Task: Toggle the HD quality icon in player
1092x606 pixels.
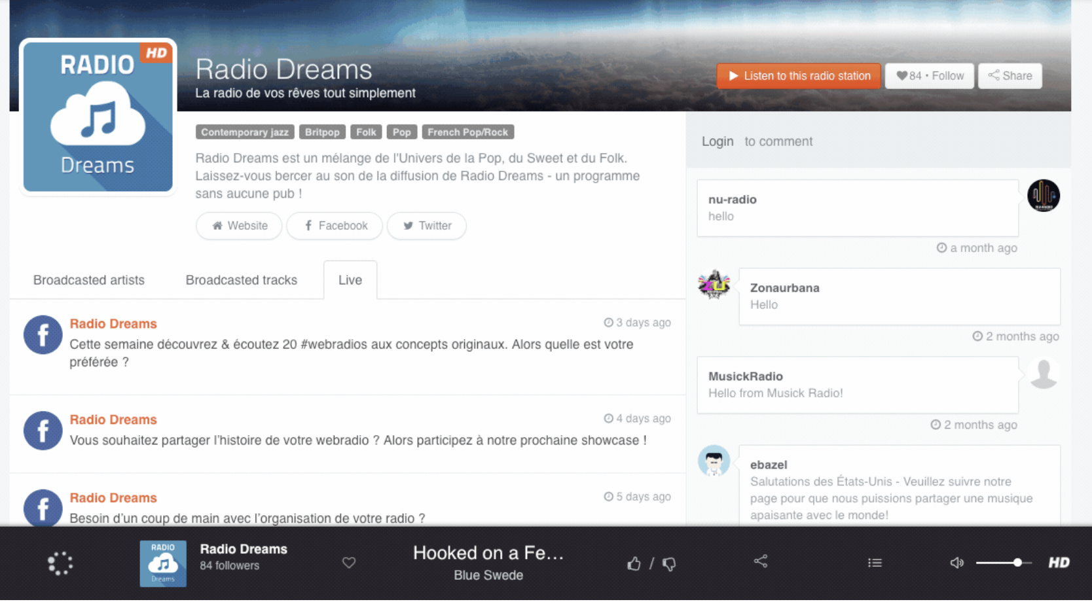Action: 1059,562
